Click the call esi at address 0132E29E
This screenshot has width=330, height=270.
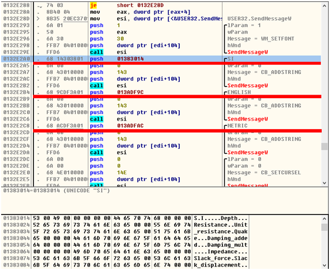108,52
